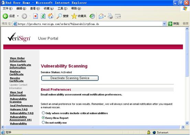The height and width of the screenshot is (135, 190).
Task: Open the Replace Certificate link
Action: 16,73
